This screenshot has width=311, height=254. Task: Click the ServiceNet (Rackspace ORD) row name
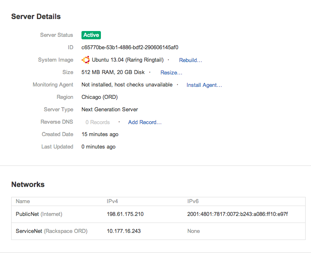point(52,231)
